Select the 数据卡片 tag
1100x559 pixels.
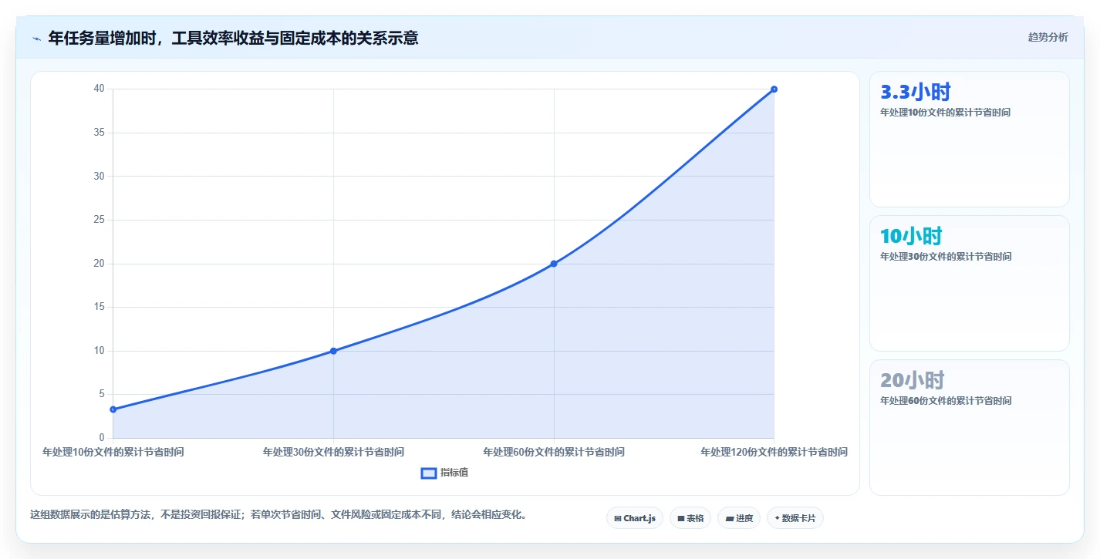tap(795, 518)
